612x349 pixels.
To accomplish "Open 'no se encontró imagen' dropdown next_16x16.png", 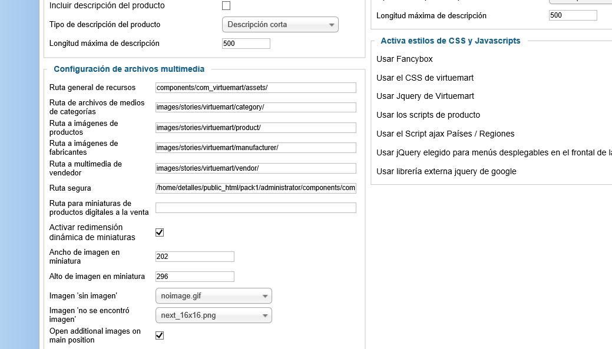I will pyautogui.click(x=213, y=315).
